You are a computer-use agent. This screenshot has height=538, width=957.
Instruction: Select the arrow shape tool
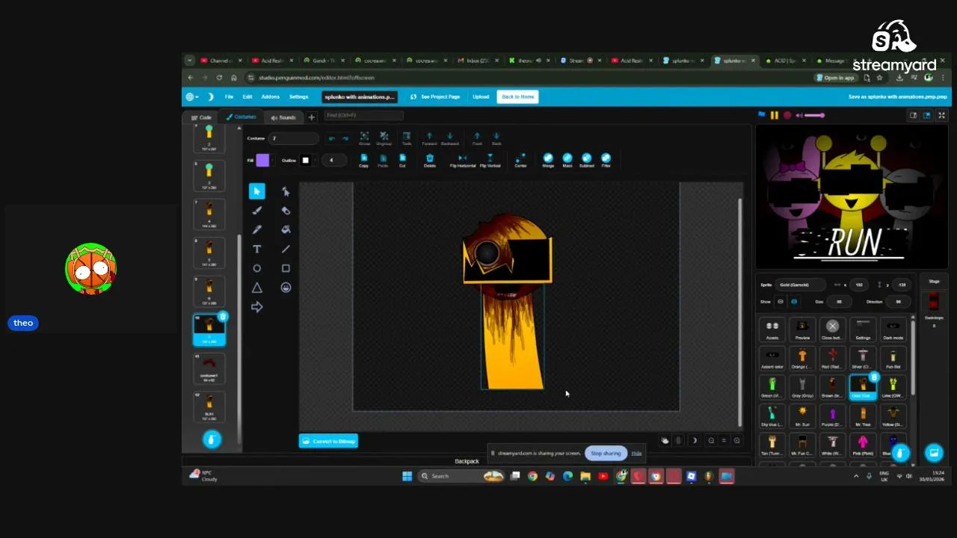pyautogui.click(x=256, y=307)
